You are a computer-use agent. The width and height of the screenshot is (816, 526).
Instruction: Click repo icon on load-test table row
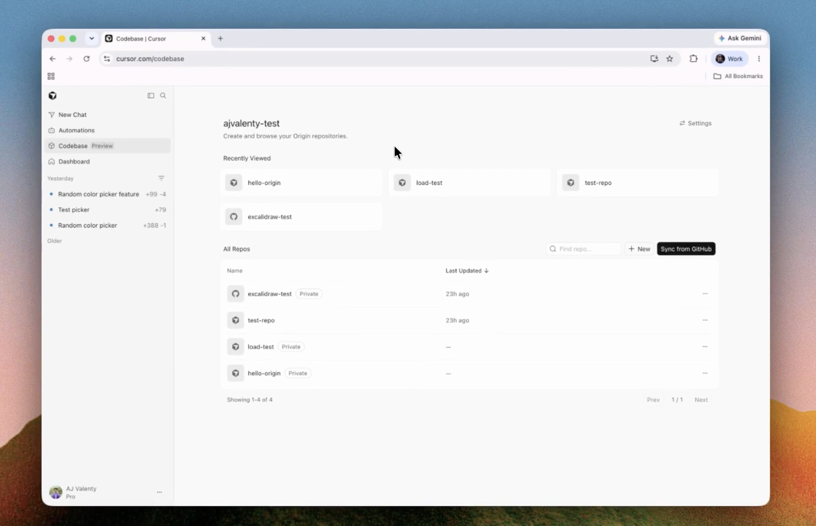[236, 347]
